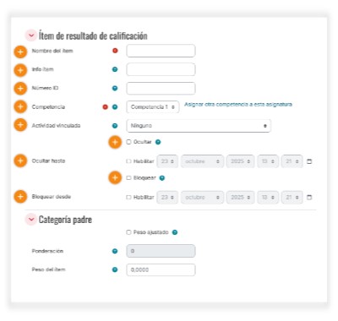Click the help icon beside Ponderación
Screen dimensions: 338x321
115,251
